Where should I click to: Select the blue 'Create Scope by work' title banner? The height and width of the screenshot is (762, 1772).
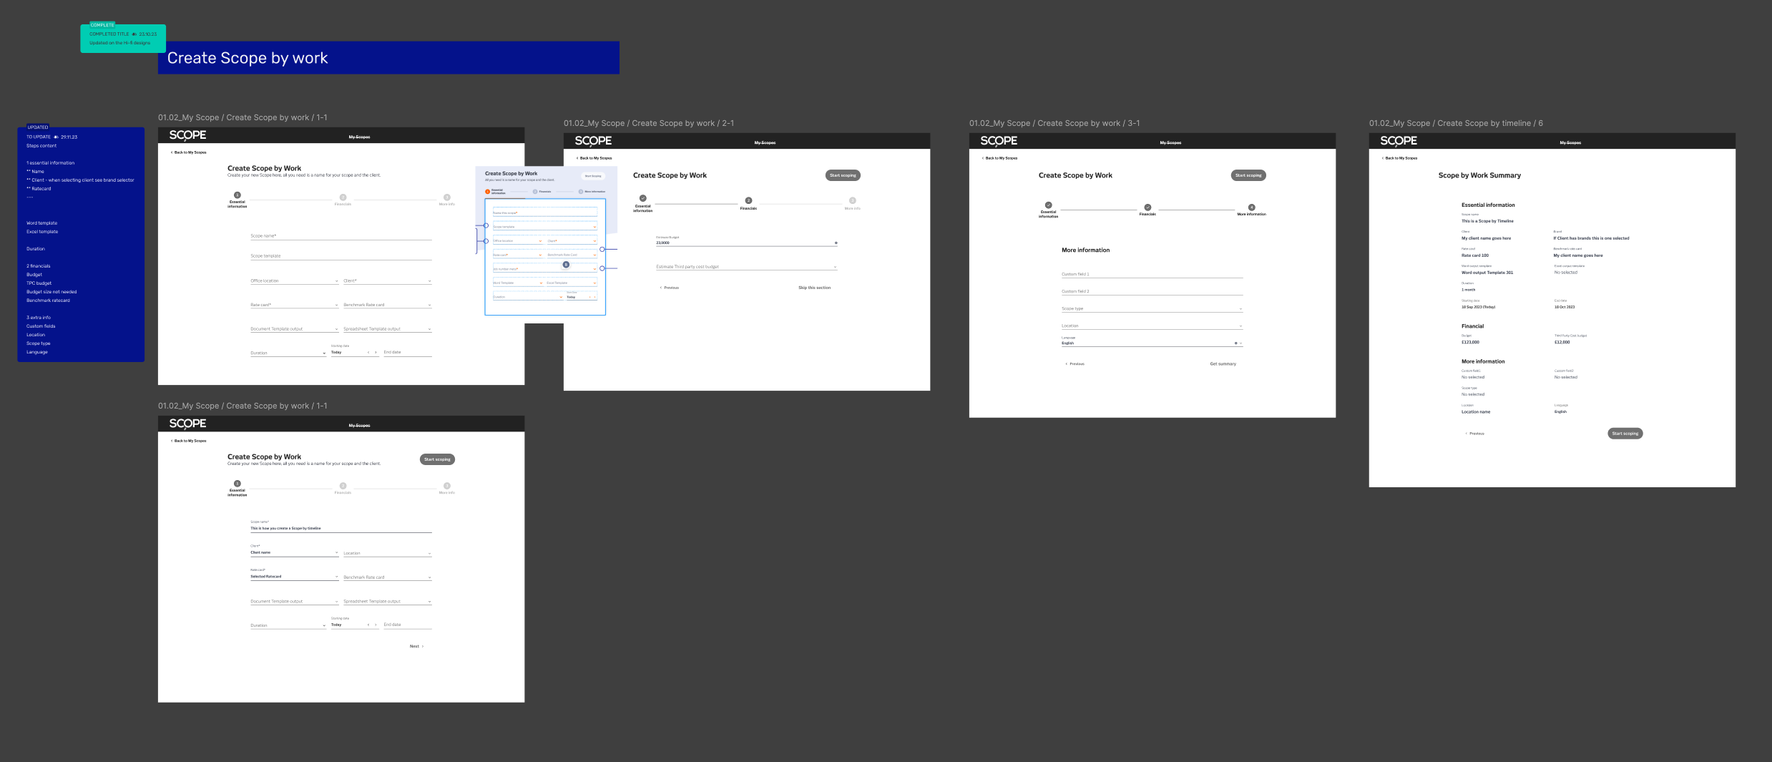coord(388,58)
